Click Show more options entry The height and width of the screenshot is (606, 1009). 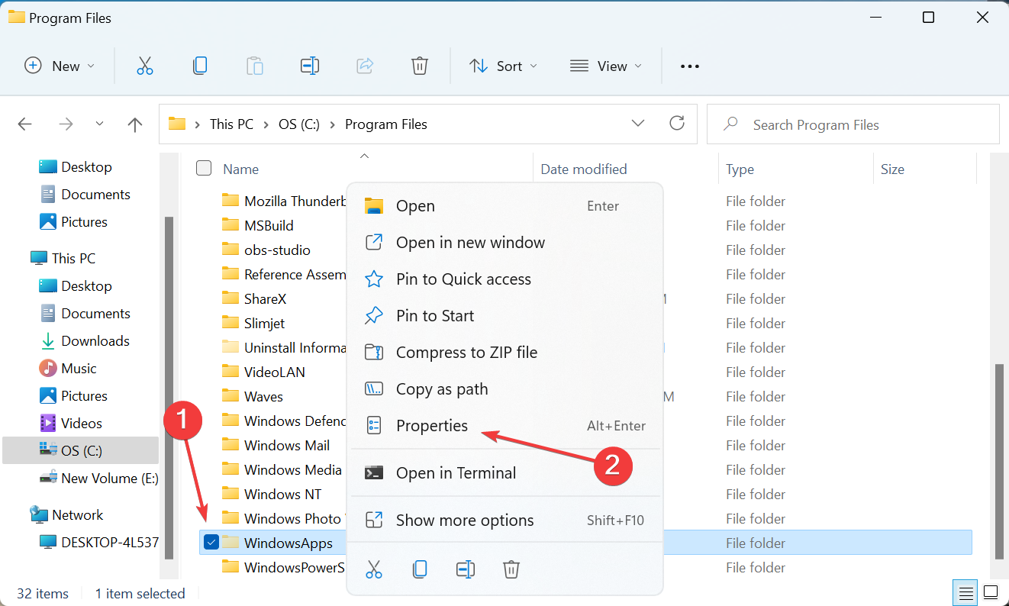pyautogui.click(x=465, y=521)
